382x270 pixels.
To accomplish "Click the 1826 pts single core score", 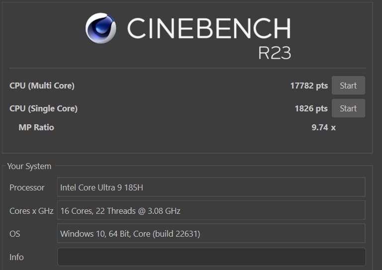I will point(311,108).
